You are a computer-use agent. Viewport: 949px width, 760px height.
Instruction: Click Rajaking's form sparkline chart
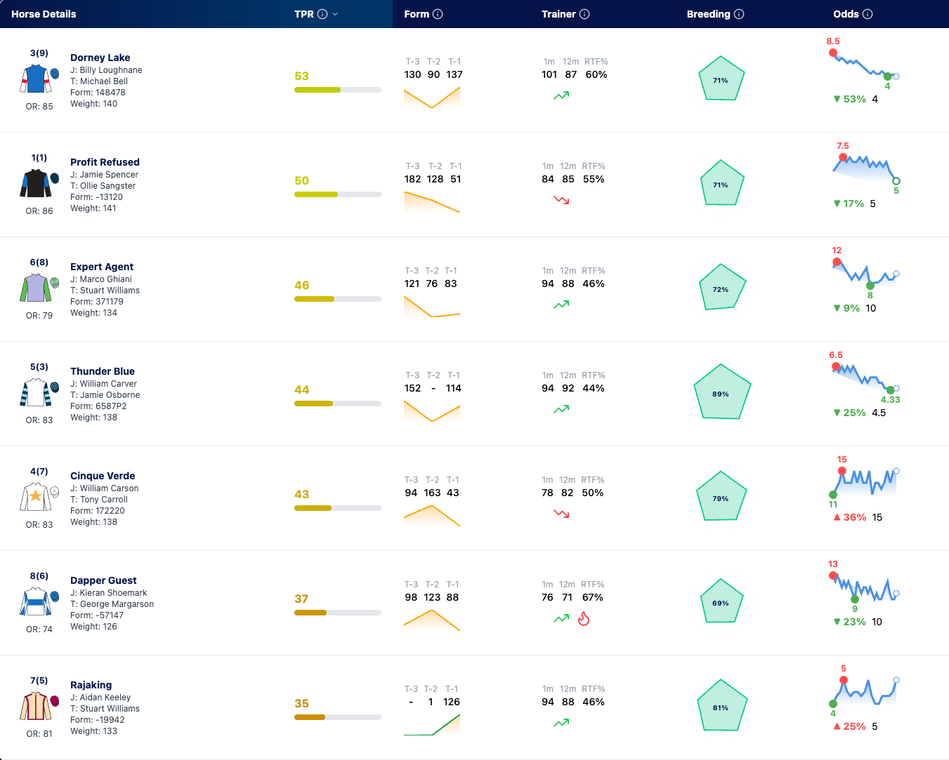pyautogui.click(x=432, y=724)
